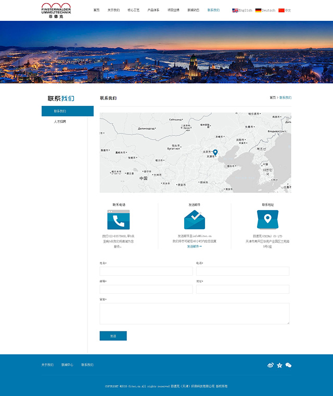
Task: Open the WeChat icon in footer
Action: click(x=288, y=365)
